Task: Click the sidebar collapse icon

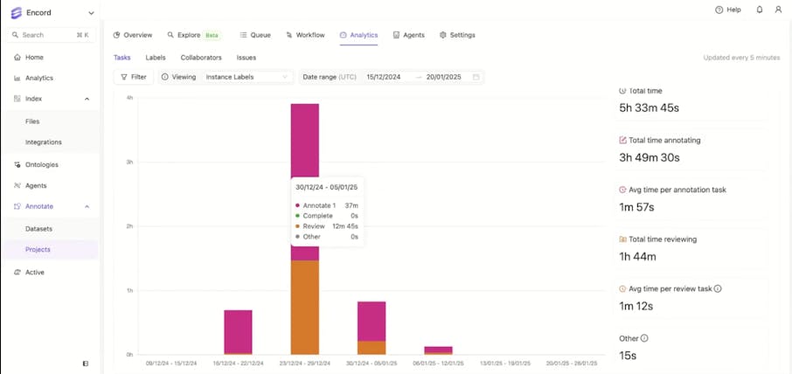Action: [85, 363]
